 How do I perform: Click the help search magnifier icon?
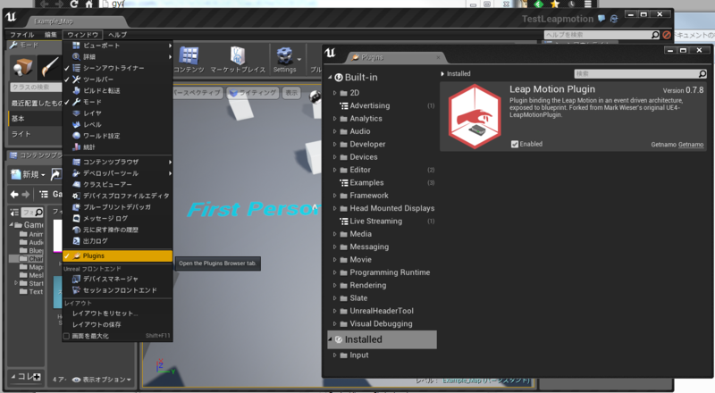click(x=655, y=35)
